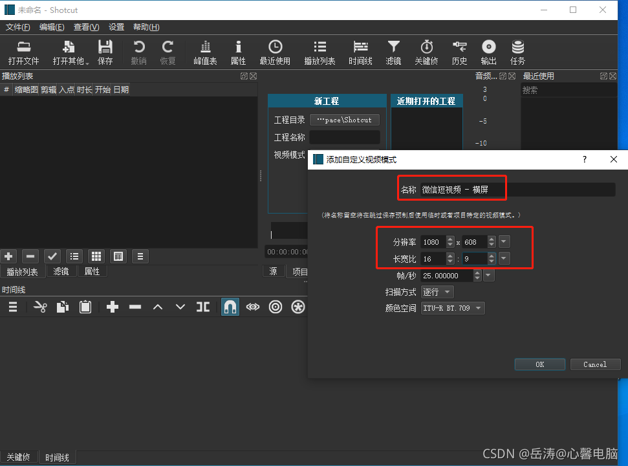Viewport: 628px width, 466px height.
Task: Click the timeline Ripple Delete minus icon
Action: click(x=135, y=307)
